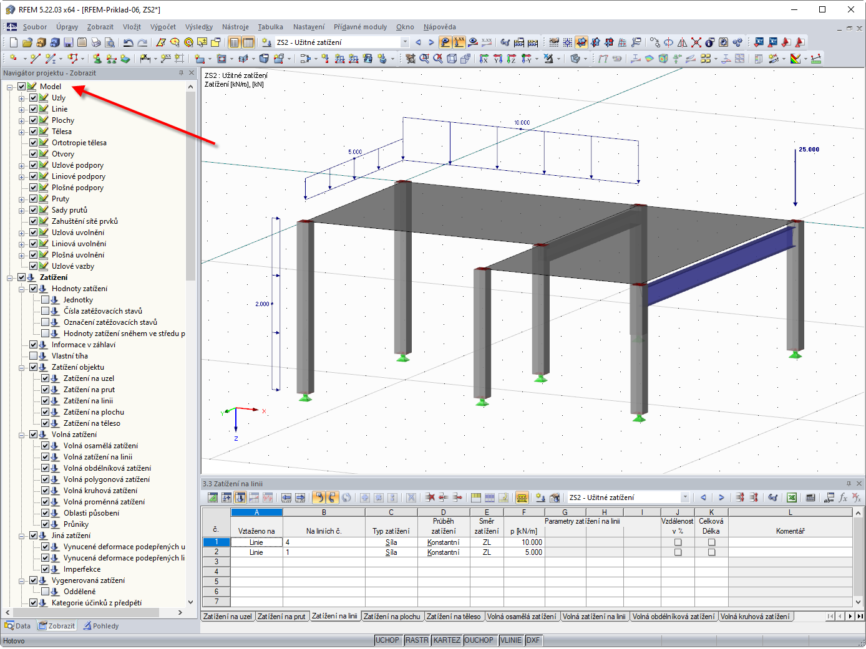Toggle the OUCHOP status bar button
This screenshot has height=649, width=866.
[x=479, y=640]
